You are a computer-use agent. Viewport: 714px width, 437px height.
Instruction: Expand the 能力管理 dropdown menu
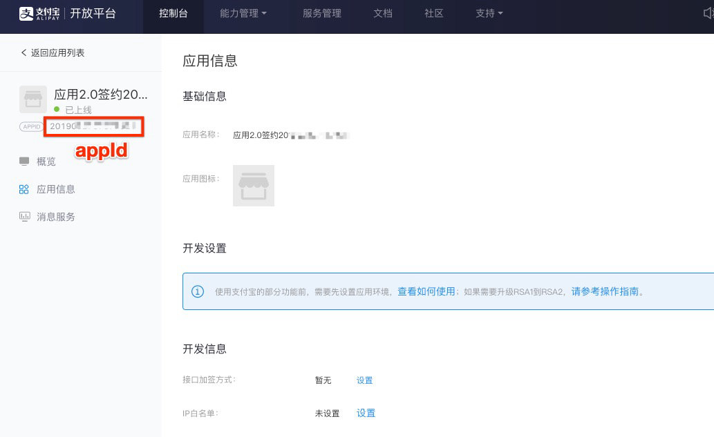243,13
